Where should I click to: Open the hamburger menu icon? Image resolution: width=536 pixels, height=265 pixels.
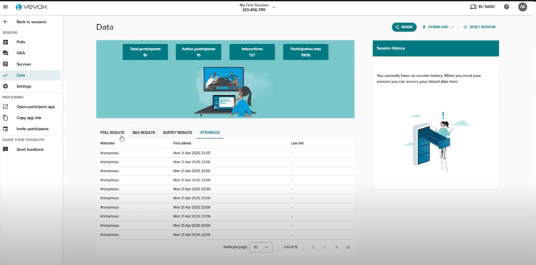[5, 7]
